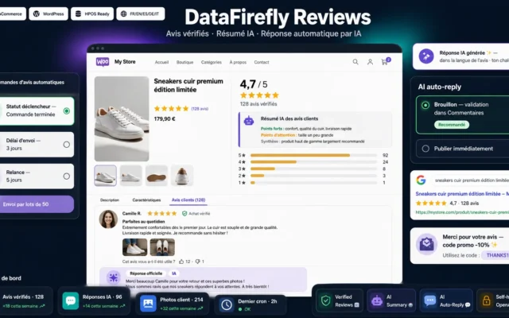This screenshot has height=318, width=509.
Task: Click the globe icon in languages badge
Action: click(124, 14)
